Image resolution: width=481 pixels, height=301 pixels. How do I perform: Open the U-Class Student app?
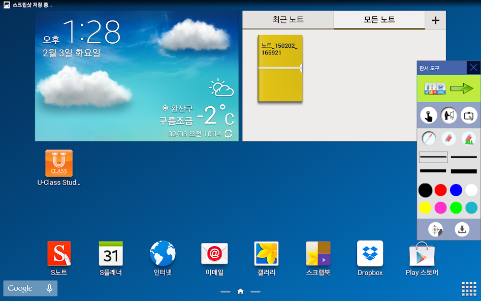(59, 164)
